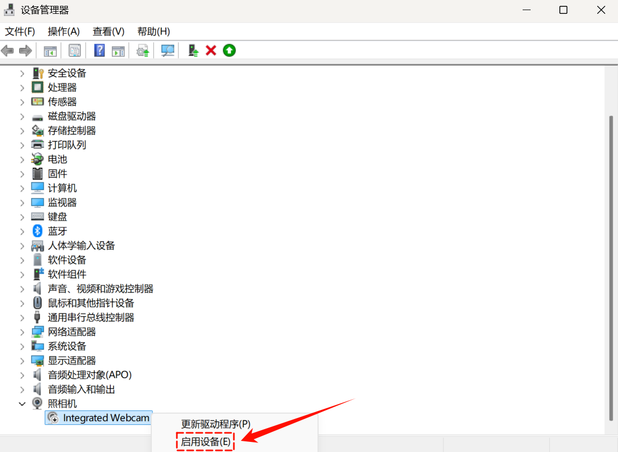Choose 启用设备(E) in context menu
Screen dimensions: 618x452
pos(205,442)
